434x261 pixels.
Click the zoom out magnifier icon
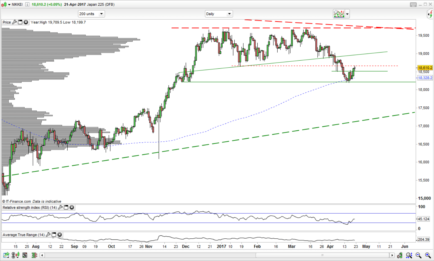click(x=418, y=255)
